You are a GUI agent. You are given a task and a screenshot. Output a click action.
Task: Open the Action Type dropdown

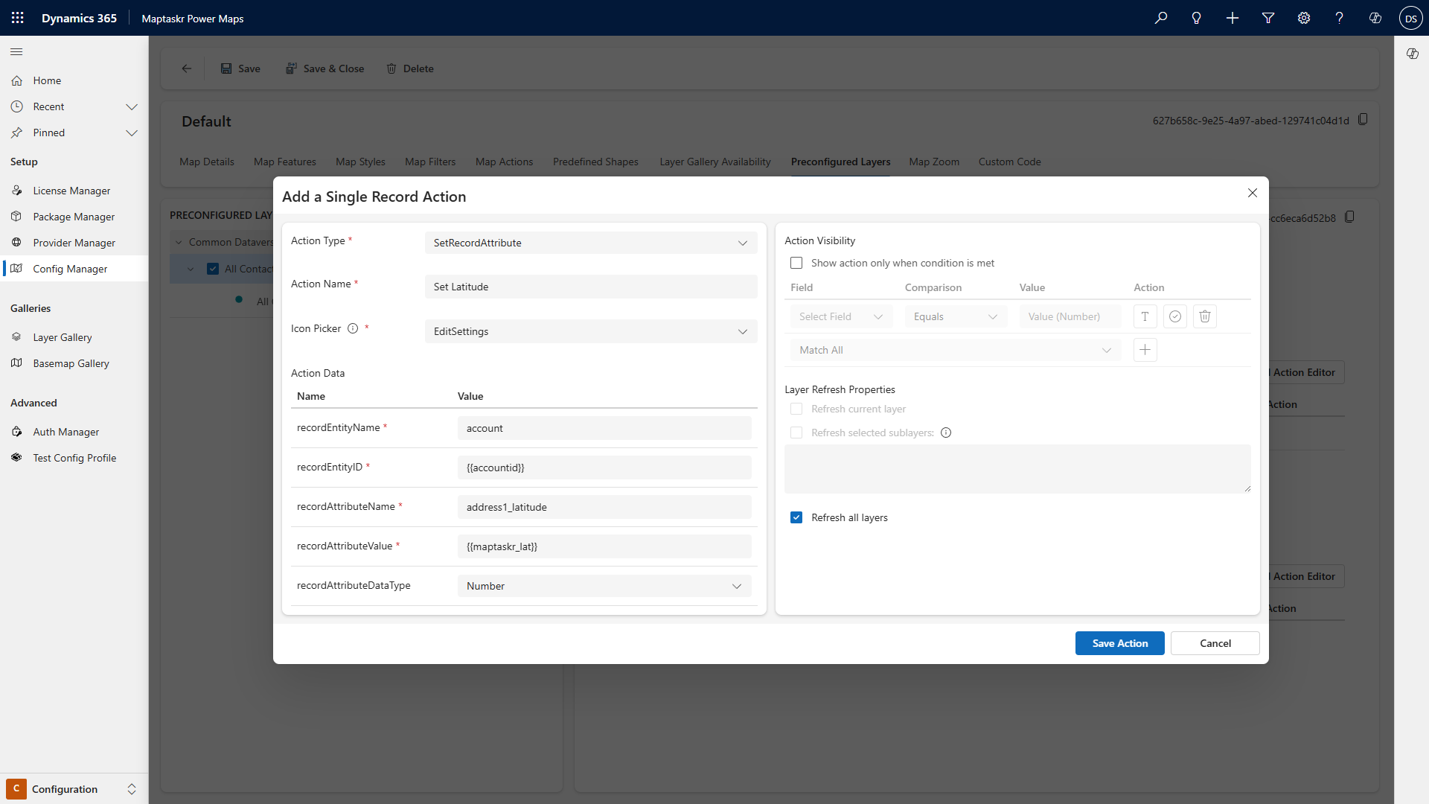(x=590, y=243)
